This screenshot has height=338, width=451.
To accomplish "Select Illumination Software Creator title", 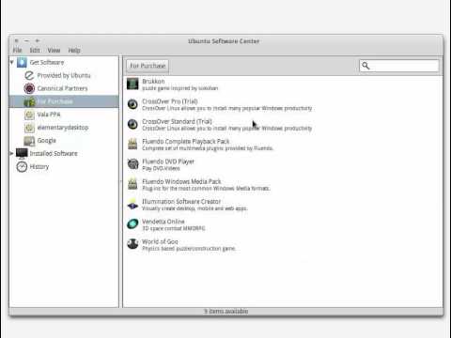I will point(181,202).
